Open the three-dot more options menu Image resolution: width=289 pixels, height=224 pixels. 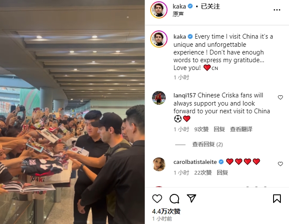pyautogui.click(x=277, y=10)
